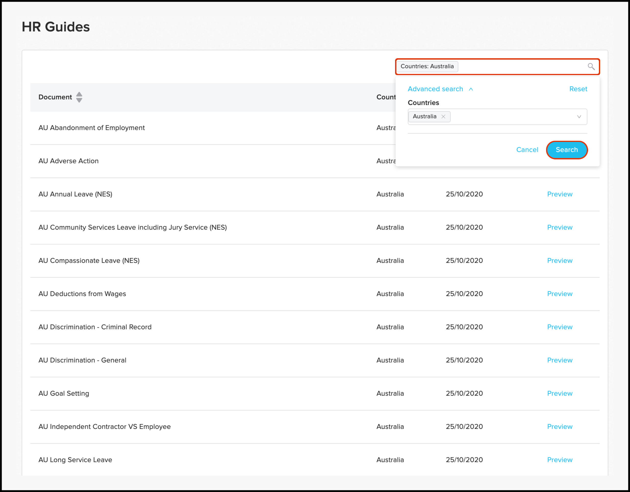Collapse Advanced search chevron

click(471, 89)
